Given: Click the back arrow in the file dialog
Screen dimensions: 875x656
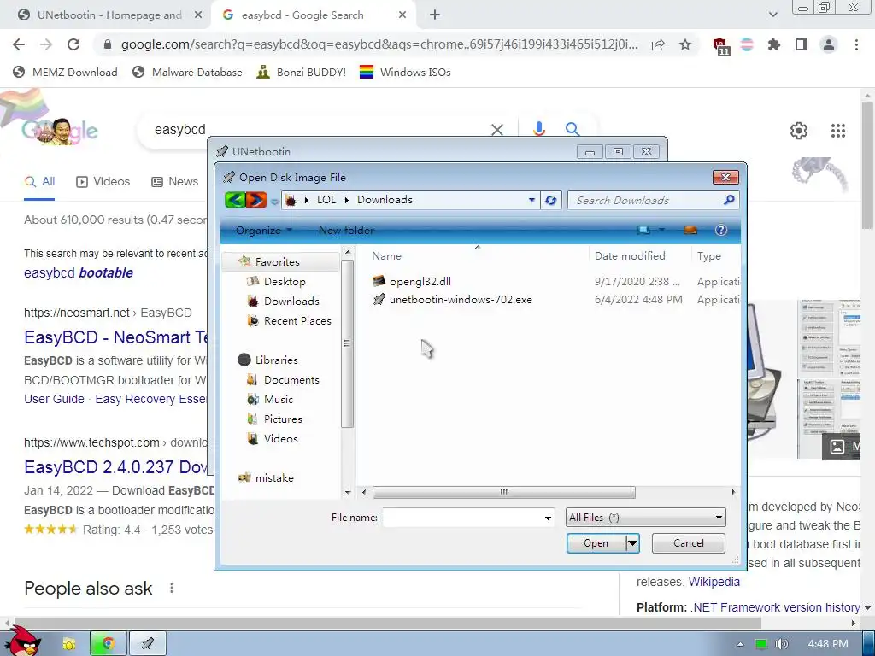Looking at the screenshot, I should [235, 200].
